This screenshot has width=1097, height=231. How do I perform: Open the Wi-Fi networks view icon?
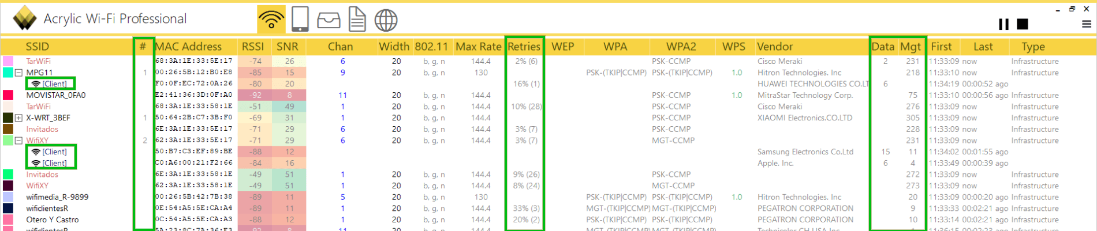(271, 20)
